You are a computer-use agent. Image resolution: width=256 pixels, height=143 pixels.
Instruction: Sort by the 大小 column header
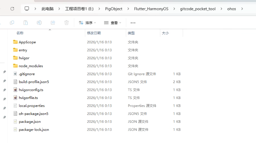(x=165, y=33)
